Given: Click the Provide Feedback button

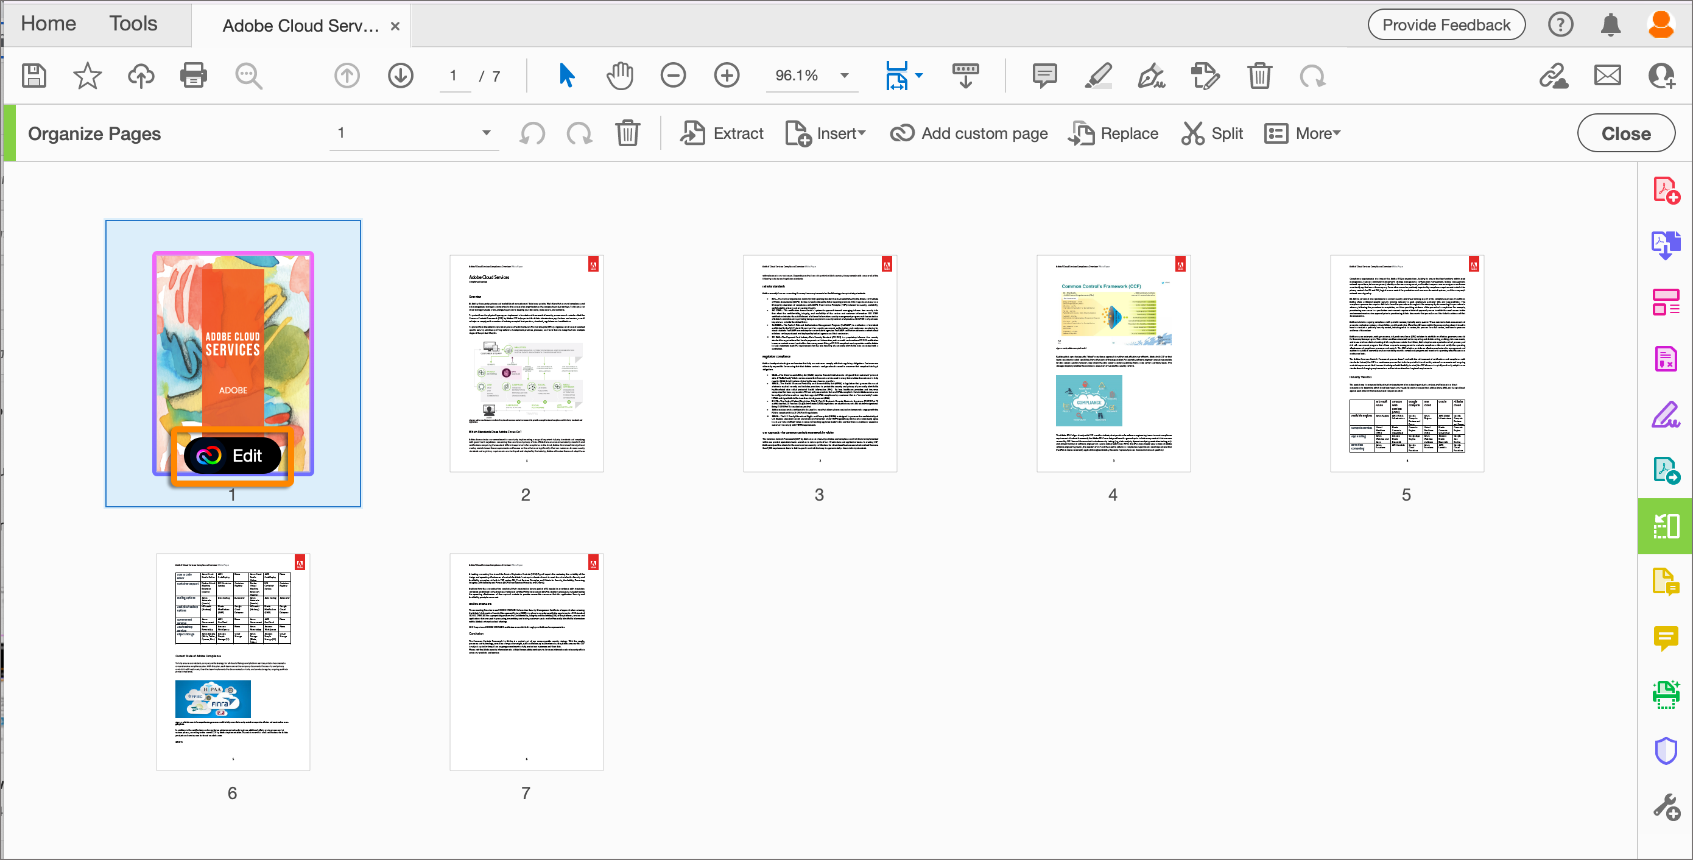Looking at the screenshot, I should 1446,25.
